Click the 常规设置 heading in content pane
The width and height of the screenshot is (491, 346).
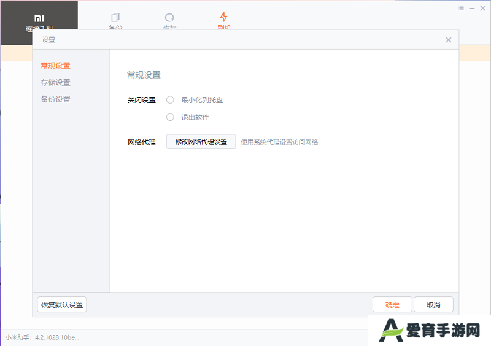click(144, 75)
